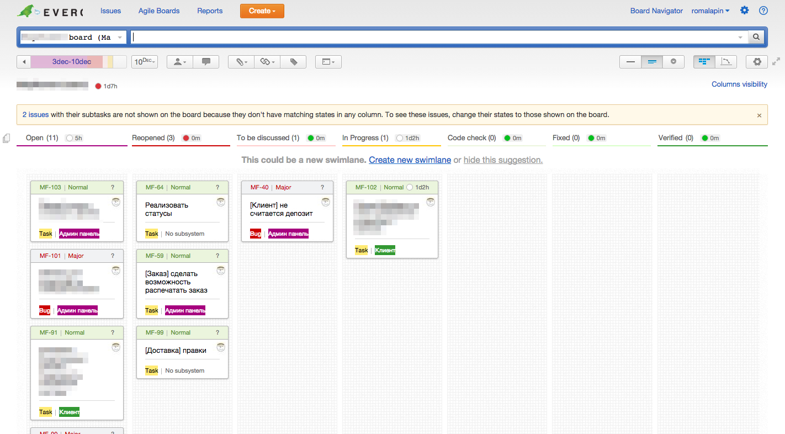Click the Create new swimlane link

tap(410, 160)
